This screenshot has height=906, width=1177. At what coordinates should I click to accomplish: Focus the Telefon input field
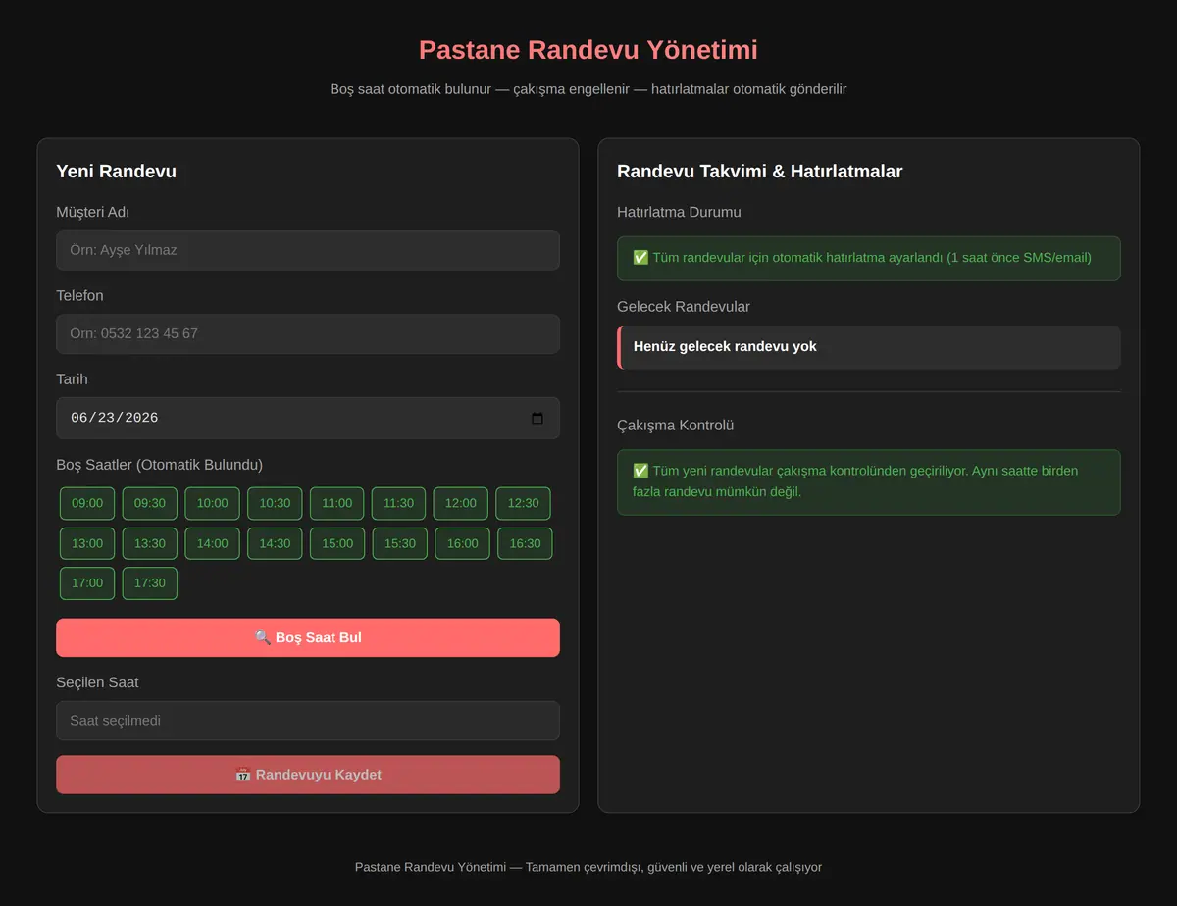coord(308,333)
